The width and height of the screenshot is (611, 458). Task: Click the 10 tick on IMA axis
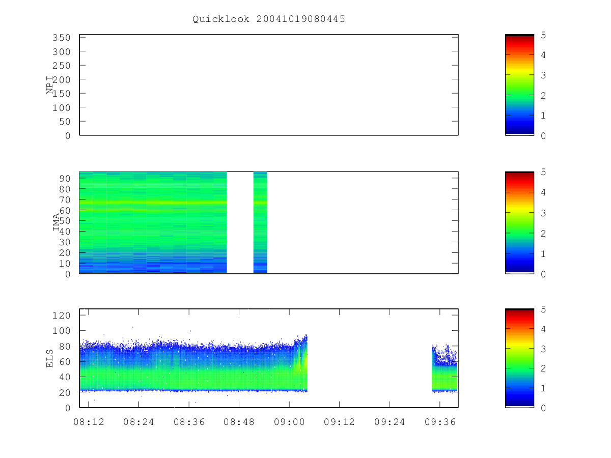click(65, 264)
